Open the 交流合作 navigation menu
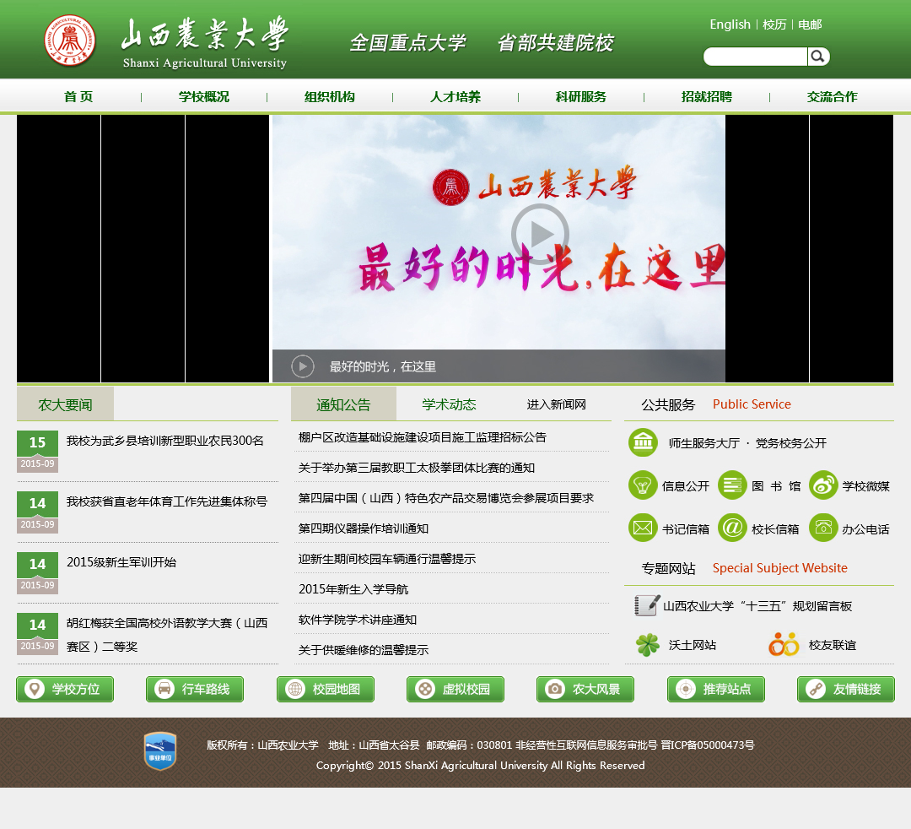Image resolution: width=911 pixels, height=829 pixels. (x=832, y=96)
